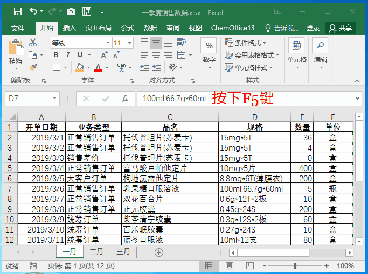Screen dimensions: 368x274
Task: Undo the last action
Action: pyautogui.click(x=33, y=11)
